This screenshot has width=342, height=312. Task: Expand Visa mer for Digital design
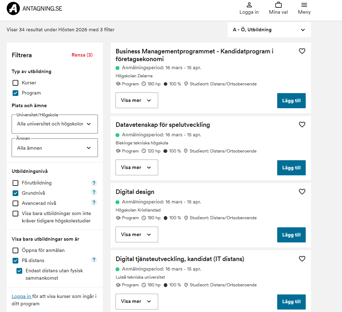point(137,234)
